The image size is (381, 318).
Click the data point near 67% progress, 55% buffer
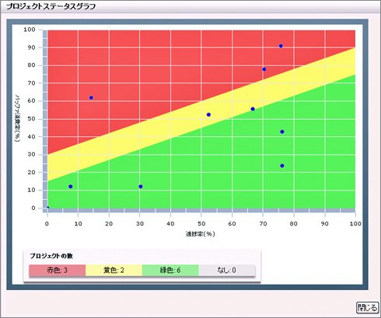tap(253, 109)
